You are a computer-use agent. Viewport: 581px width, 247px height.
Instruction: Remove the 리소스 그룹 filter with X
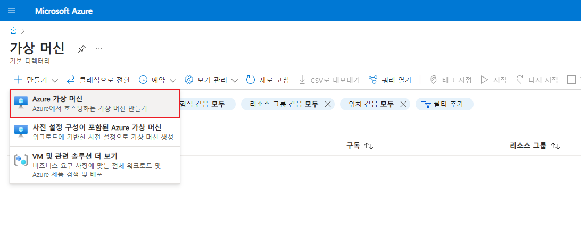click(x=328, y=104)
